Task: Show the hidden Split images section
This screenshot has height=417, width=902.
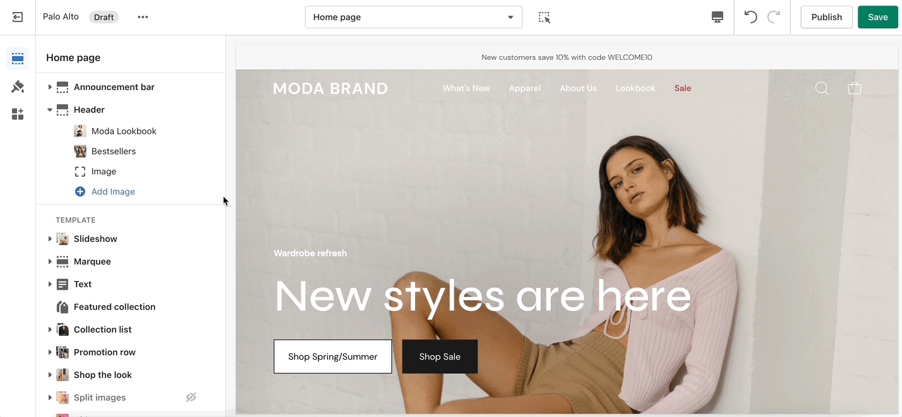Action: click(191, 397)
